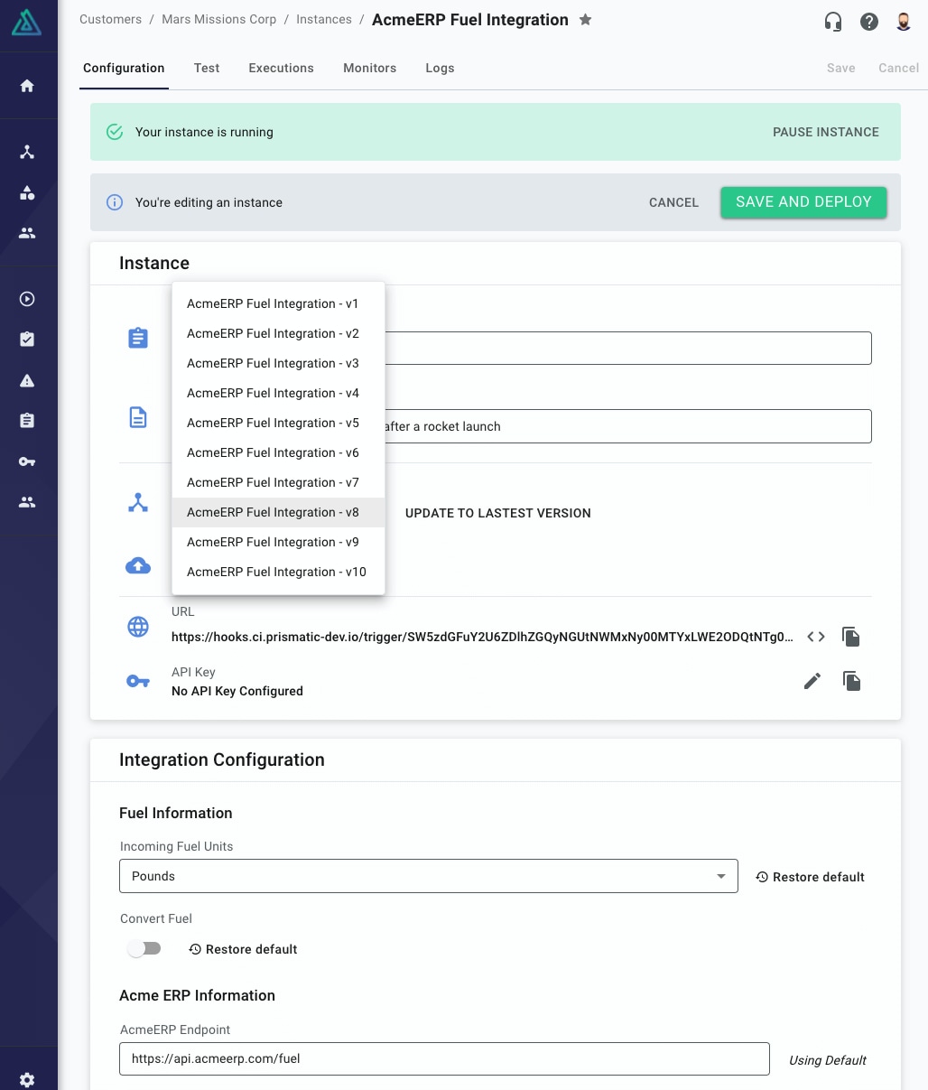Click the home icon in sidebar
928x1090 pixels.
coord(27,86)
